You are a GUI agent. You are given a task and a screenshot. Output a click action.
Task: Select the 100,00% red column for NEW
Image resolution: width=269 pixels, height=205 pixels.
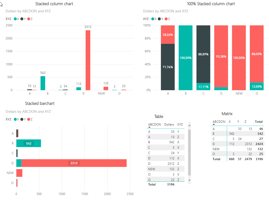pos(239,58)
